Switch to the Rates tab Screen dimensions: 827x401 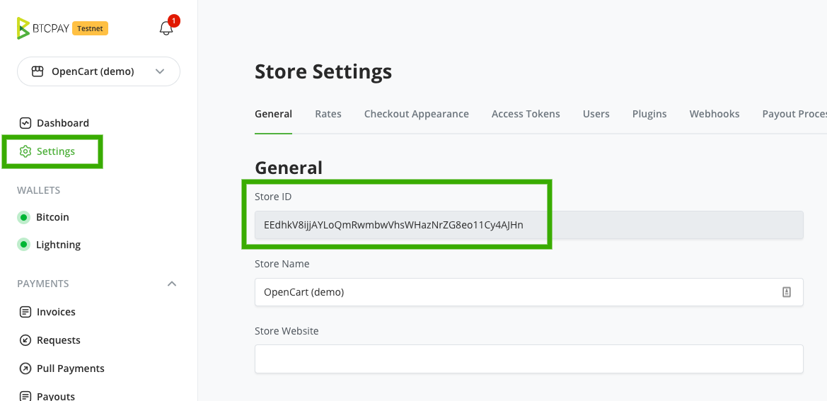pos(328,114)
